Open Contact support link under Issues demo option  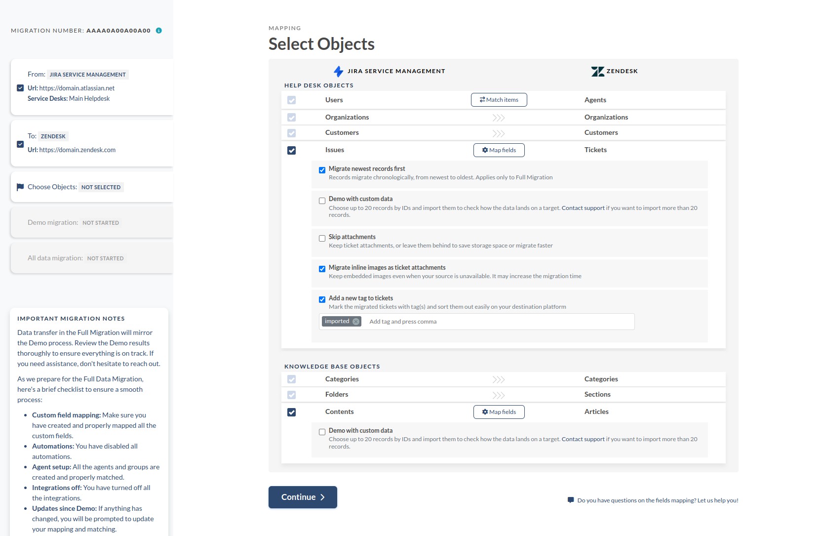click(583, 208)
